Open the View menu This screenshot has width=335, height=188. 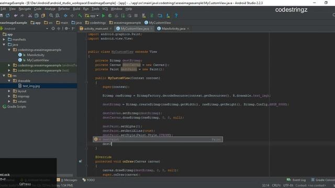click(x=12, y=9)
